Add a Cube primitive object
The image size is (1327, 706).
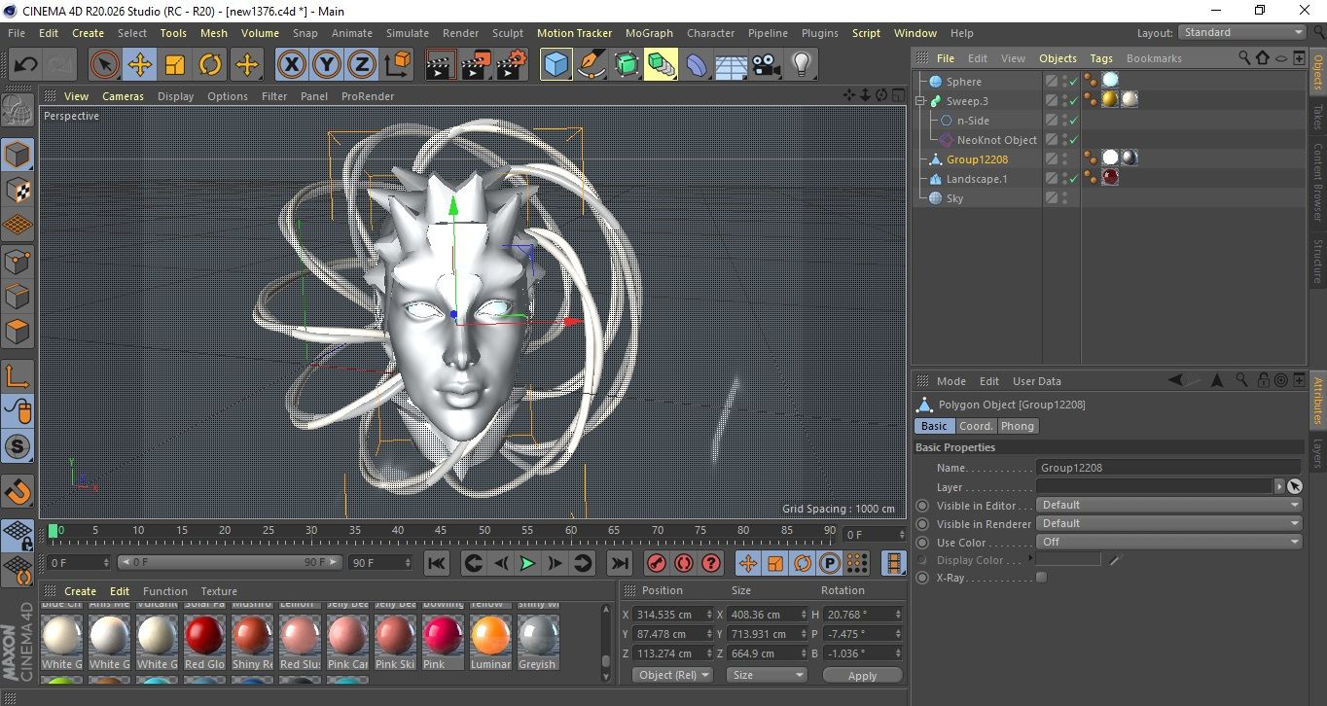[x=556, y=65]
